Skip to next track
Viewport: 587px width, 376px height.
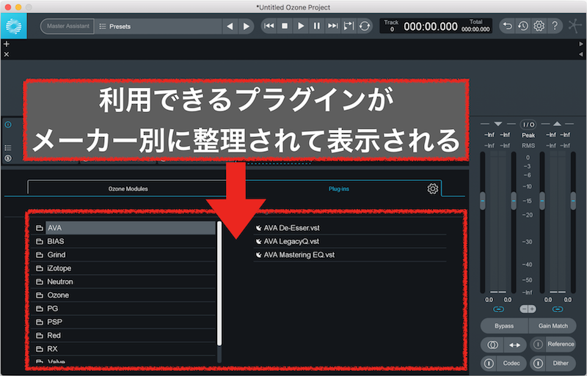[332, 26]
